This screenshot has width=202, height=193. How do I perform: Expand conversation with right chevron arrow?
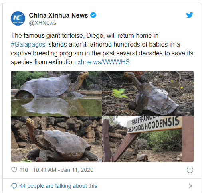pyautogui.click(x=190, y=186)
